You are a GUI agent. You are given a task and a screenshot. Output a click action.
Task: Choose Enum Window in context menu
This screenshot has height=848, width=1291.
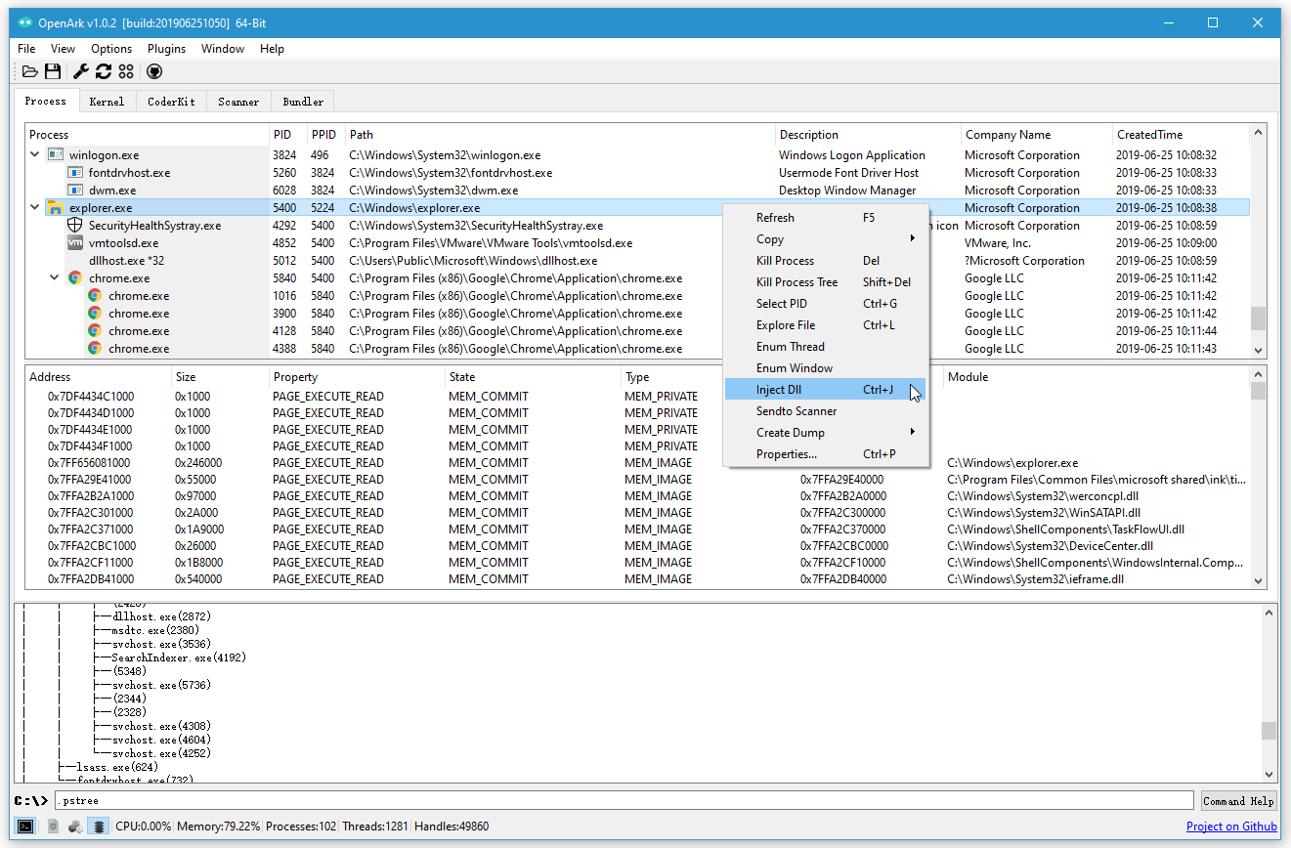point(825,367)
